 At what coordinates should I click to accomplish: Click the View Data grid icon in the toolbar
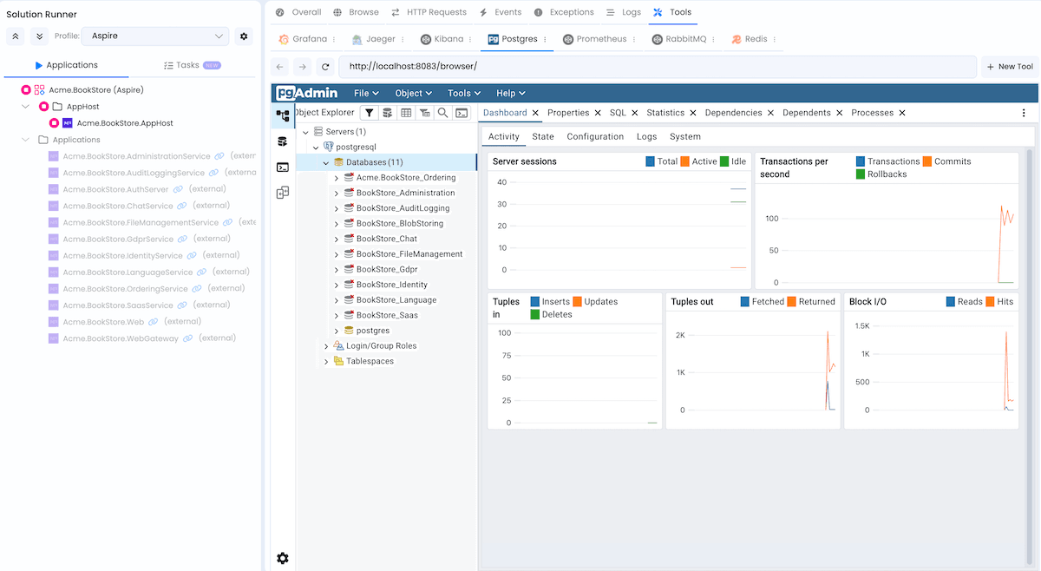pos(405,114)
